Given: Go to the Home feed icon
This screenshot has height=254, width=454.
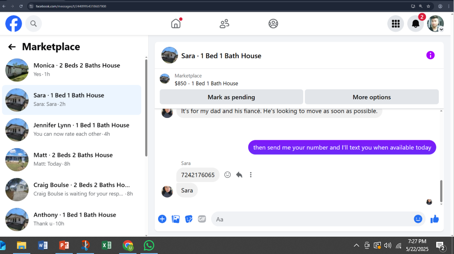Looking at the screenshot, I should 176,23.
